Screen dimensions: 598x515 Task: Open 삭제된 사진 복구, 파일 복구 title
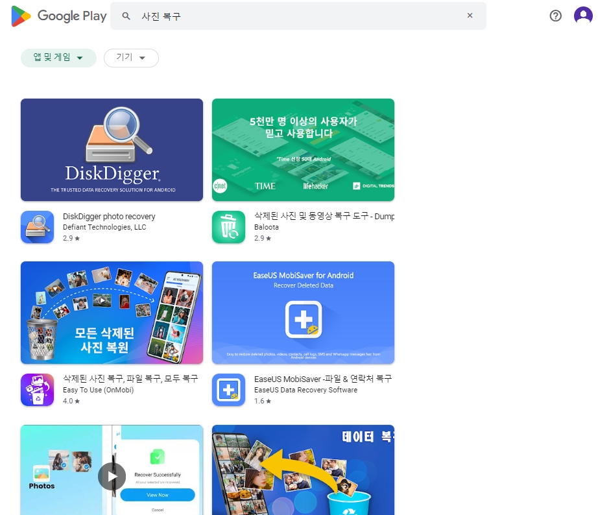(x=130, y=378)
